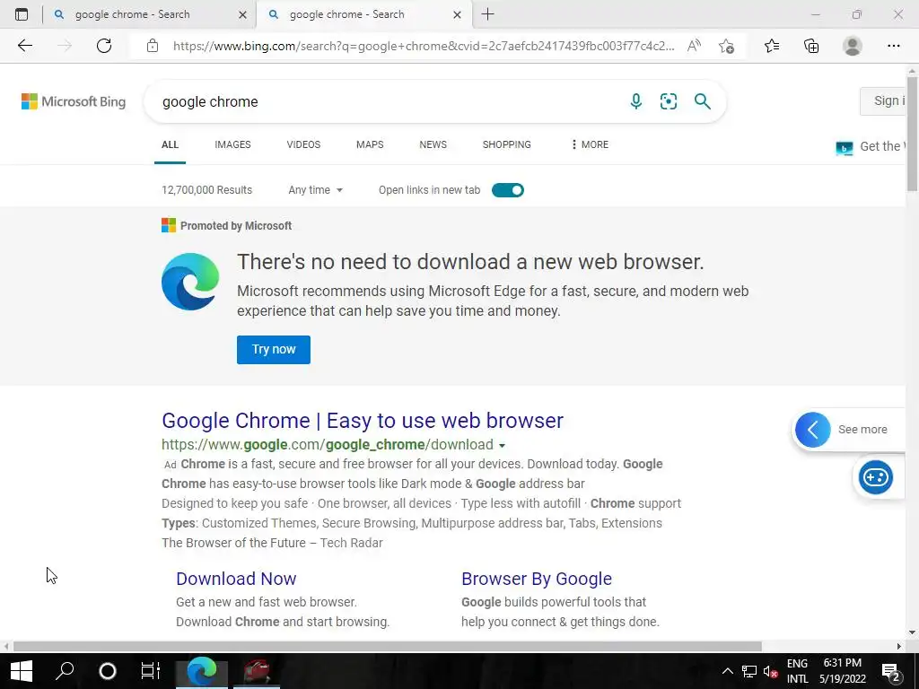Select the ALL results tab

pos(170,144)
